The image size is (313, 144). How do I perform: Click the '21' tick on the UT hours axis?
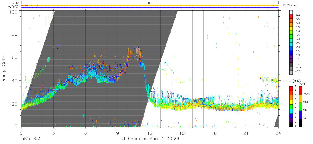coord(246,133)
